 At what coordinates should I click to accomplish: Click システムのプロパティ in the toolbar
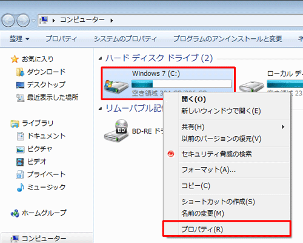(x=125, y=38)
